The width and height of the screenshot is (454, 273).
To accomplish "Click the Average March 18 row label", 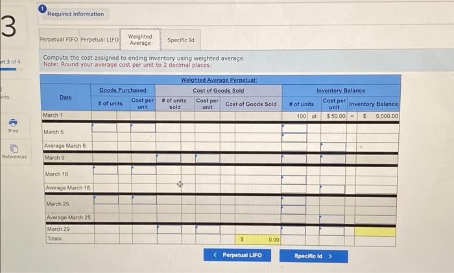I will (x=67, y=187).
